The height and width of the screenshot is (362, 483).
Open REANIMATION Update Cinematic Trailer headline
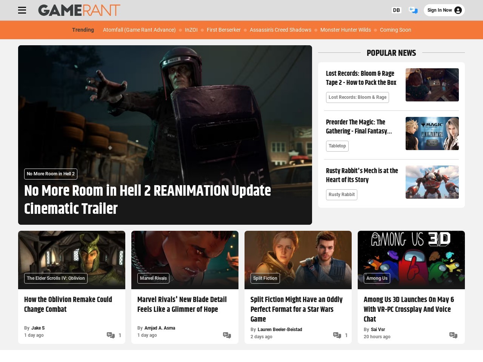pyautogui.click(x=148, y=199)
